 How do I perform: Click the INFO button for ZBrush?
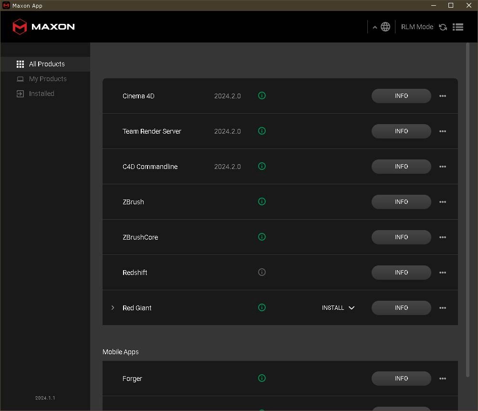(401, 202)
